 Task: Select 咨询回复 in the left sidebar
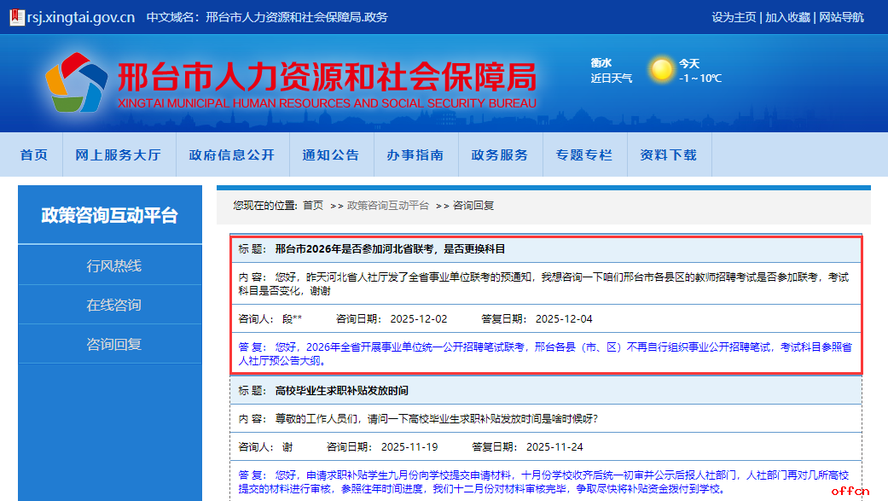pos(113,344)
